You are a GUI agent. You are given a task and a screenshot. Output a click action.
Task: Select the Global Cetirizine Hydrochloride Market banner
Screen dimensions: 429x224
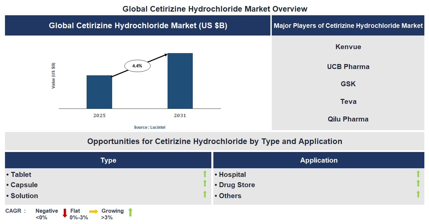click(137, 25)
